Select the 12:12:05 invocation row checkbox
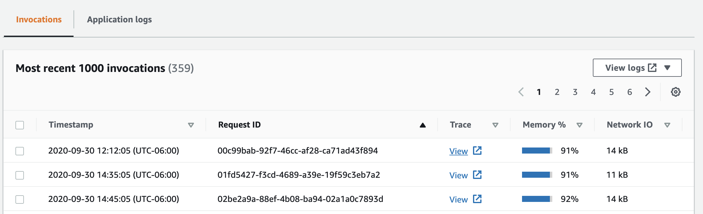 (20, 151)
